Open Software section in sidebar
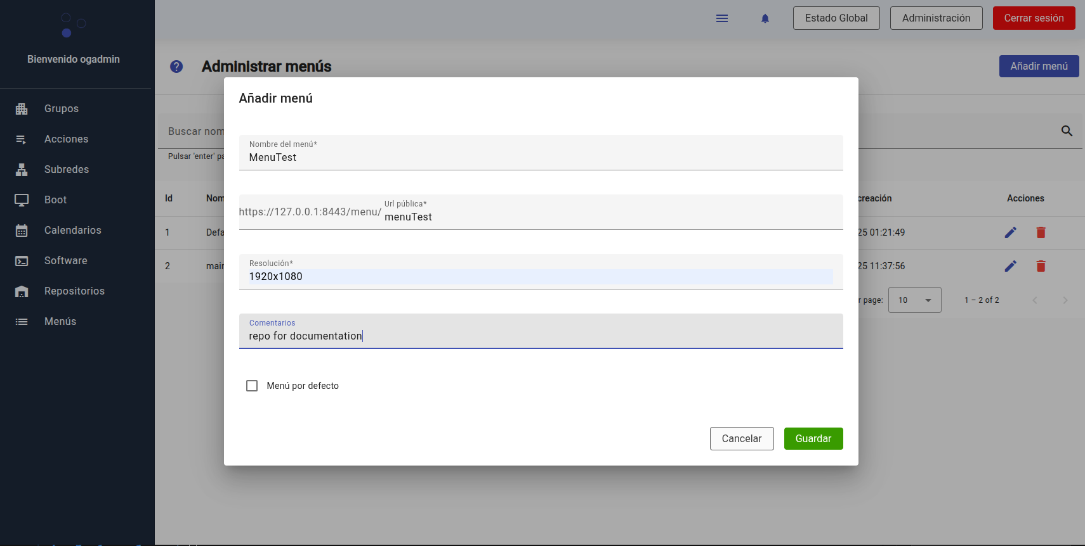The width and height of the screenshot is (1085, 546). tap(65, 260)
